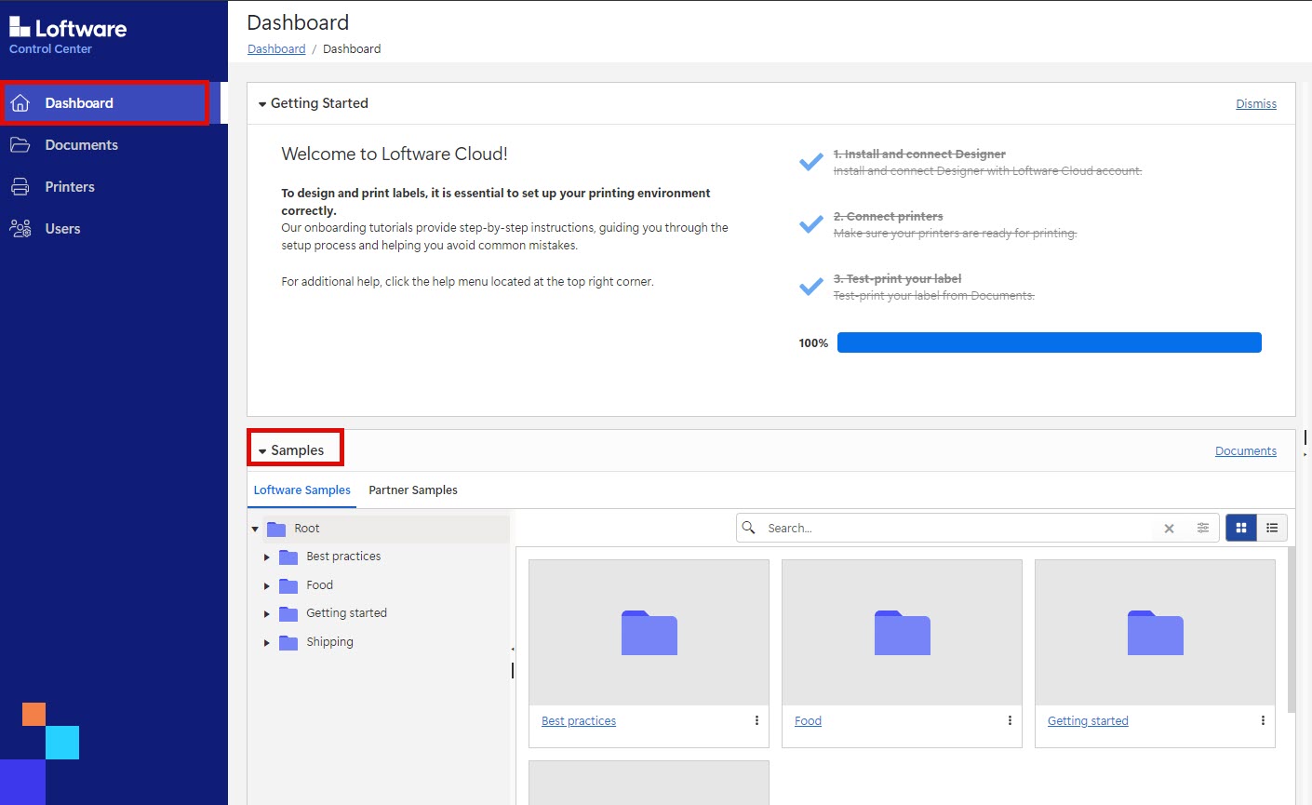Switch to grid view

click(1241, 528)
